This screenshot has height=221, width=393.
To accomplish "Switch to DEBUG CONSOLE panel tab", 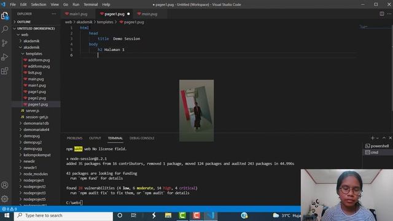I will click(142, 138).
